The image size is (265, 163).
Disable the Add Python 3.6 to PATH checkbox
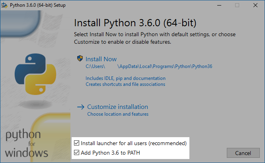[77, 153]
